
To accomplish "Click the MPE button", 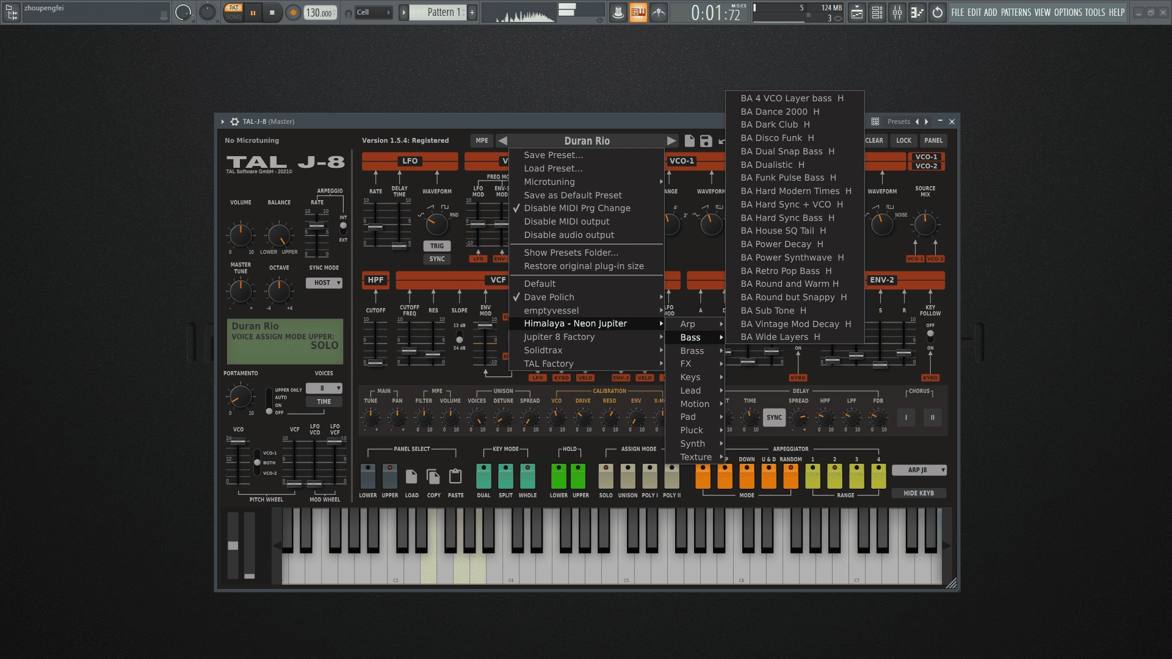I will tap(482, 141).
